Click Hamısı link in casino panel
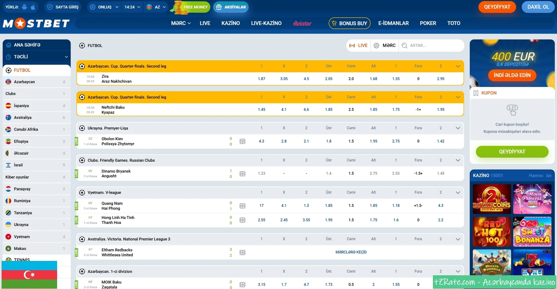The width and height of the screenshot is (557, 289). point(540,176)
